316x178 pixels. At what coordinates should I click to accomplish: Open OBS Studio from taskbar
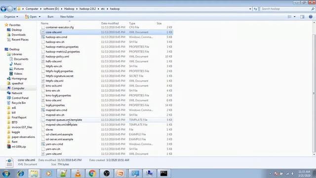click(107, 174)
